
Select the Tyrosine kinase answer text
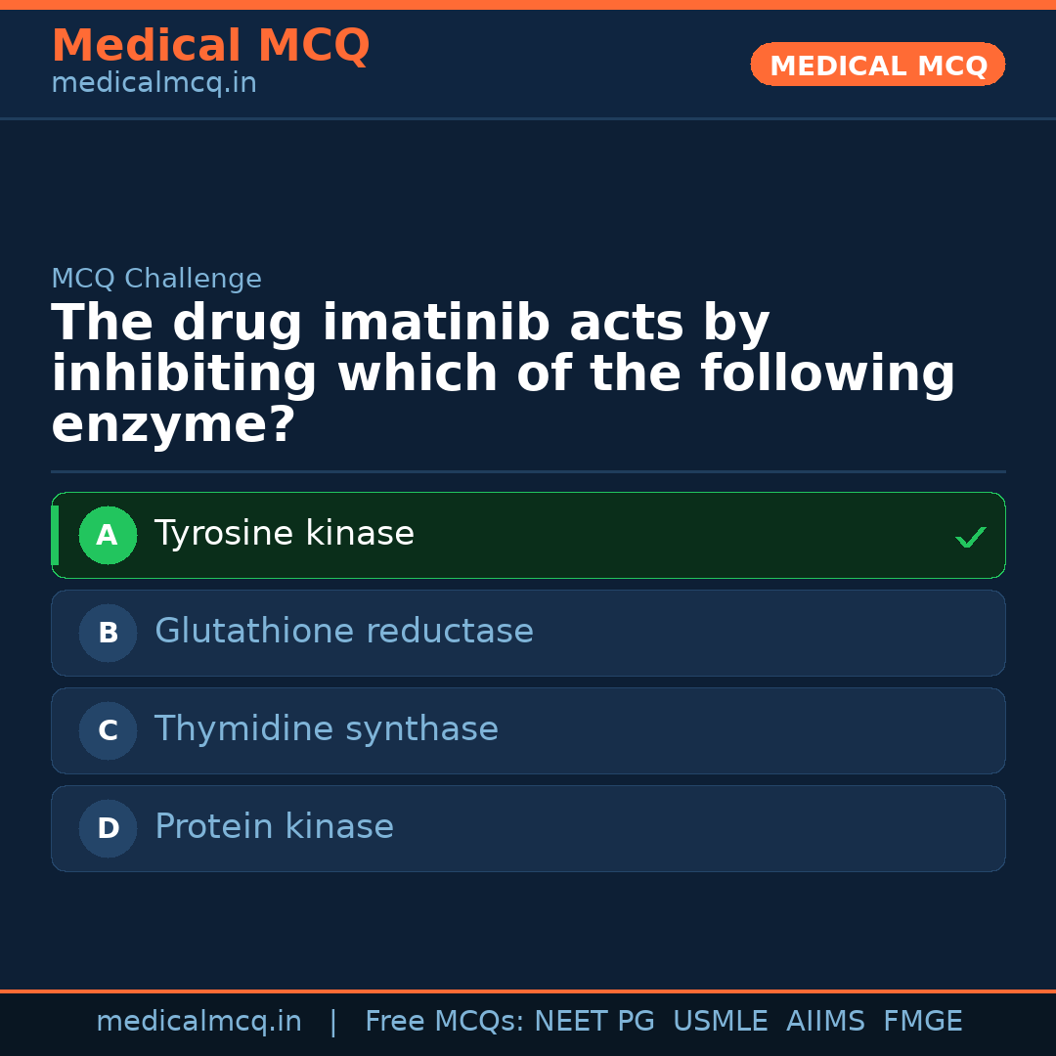click(284, 534)
